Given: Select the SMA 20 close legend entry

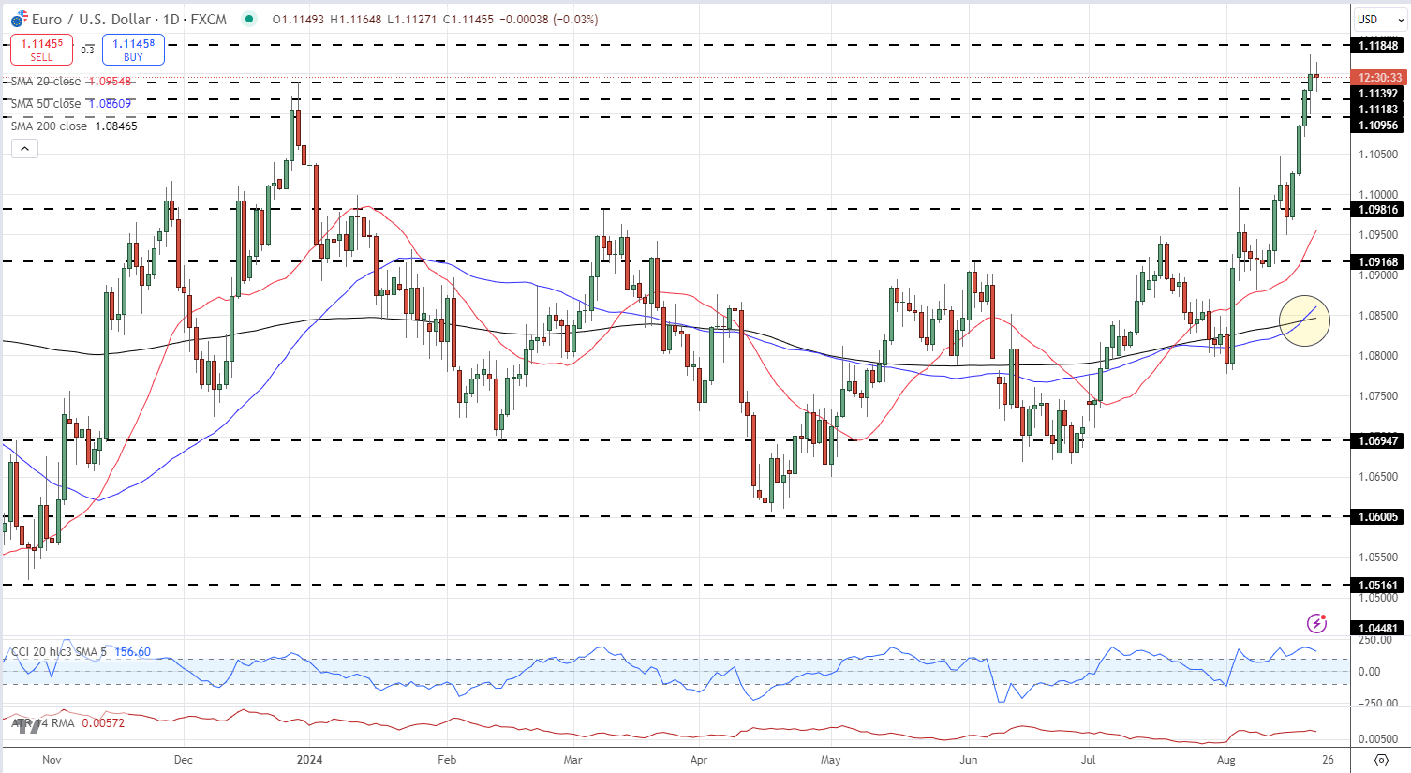Looking at the screenshot, I should [x=71, y=82].
